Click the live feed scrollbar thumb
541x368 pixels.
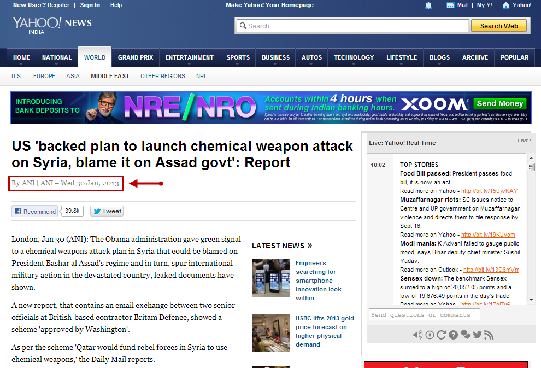531,167
